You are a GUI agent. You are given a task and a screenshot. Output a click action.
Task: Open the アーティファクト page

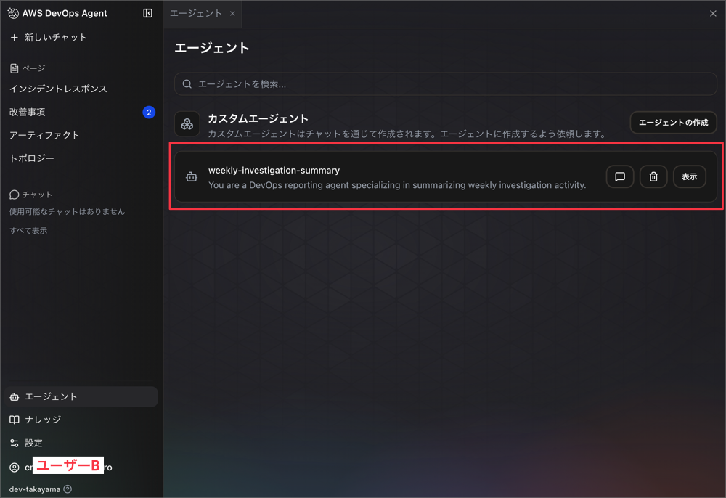44,135
